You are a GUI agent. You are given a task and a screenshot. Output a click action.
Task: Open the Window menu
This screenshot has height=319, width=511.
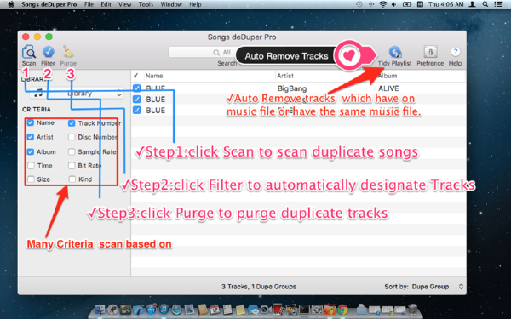point(171,4)
